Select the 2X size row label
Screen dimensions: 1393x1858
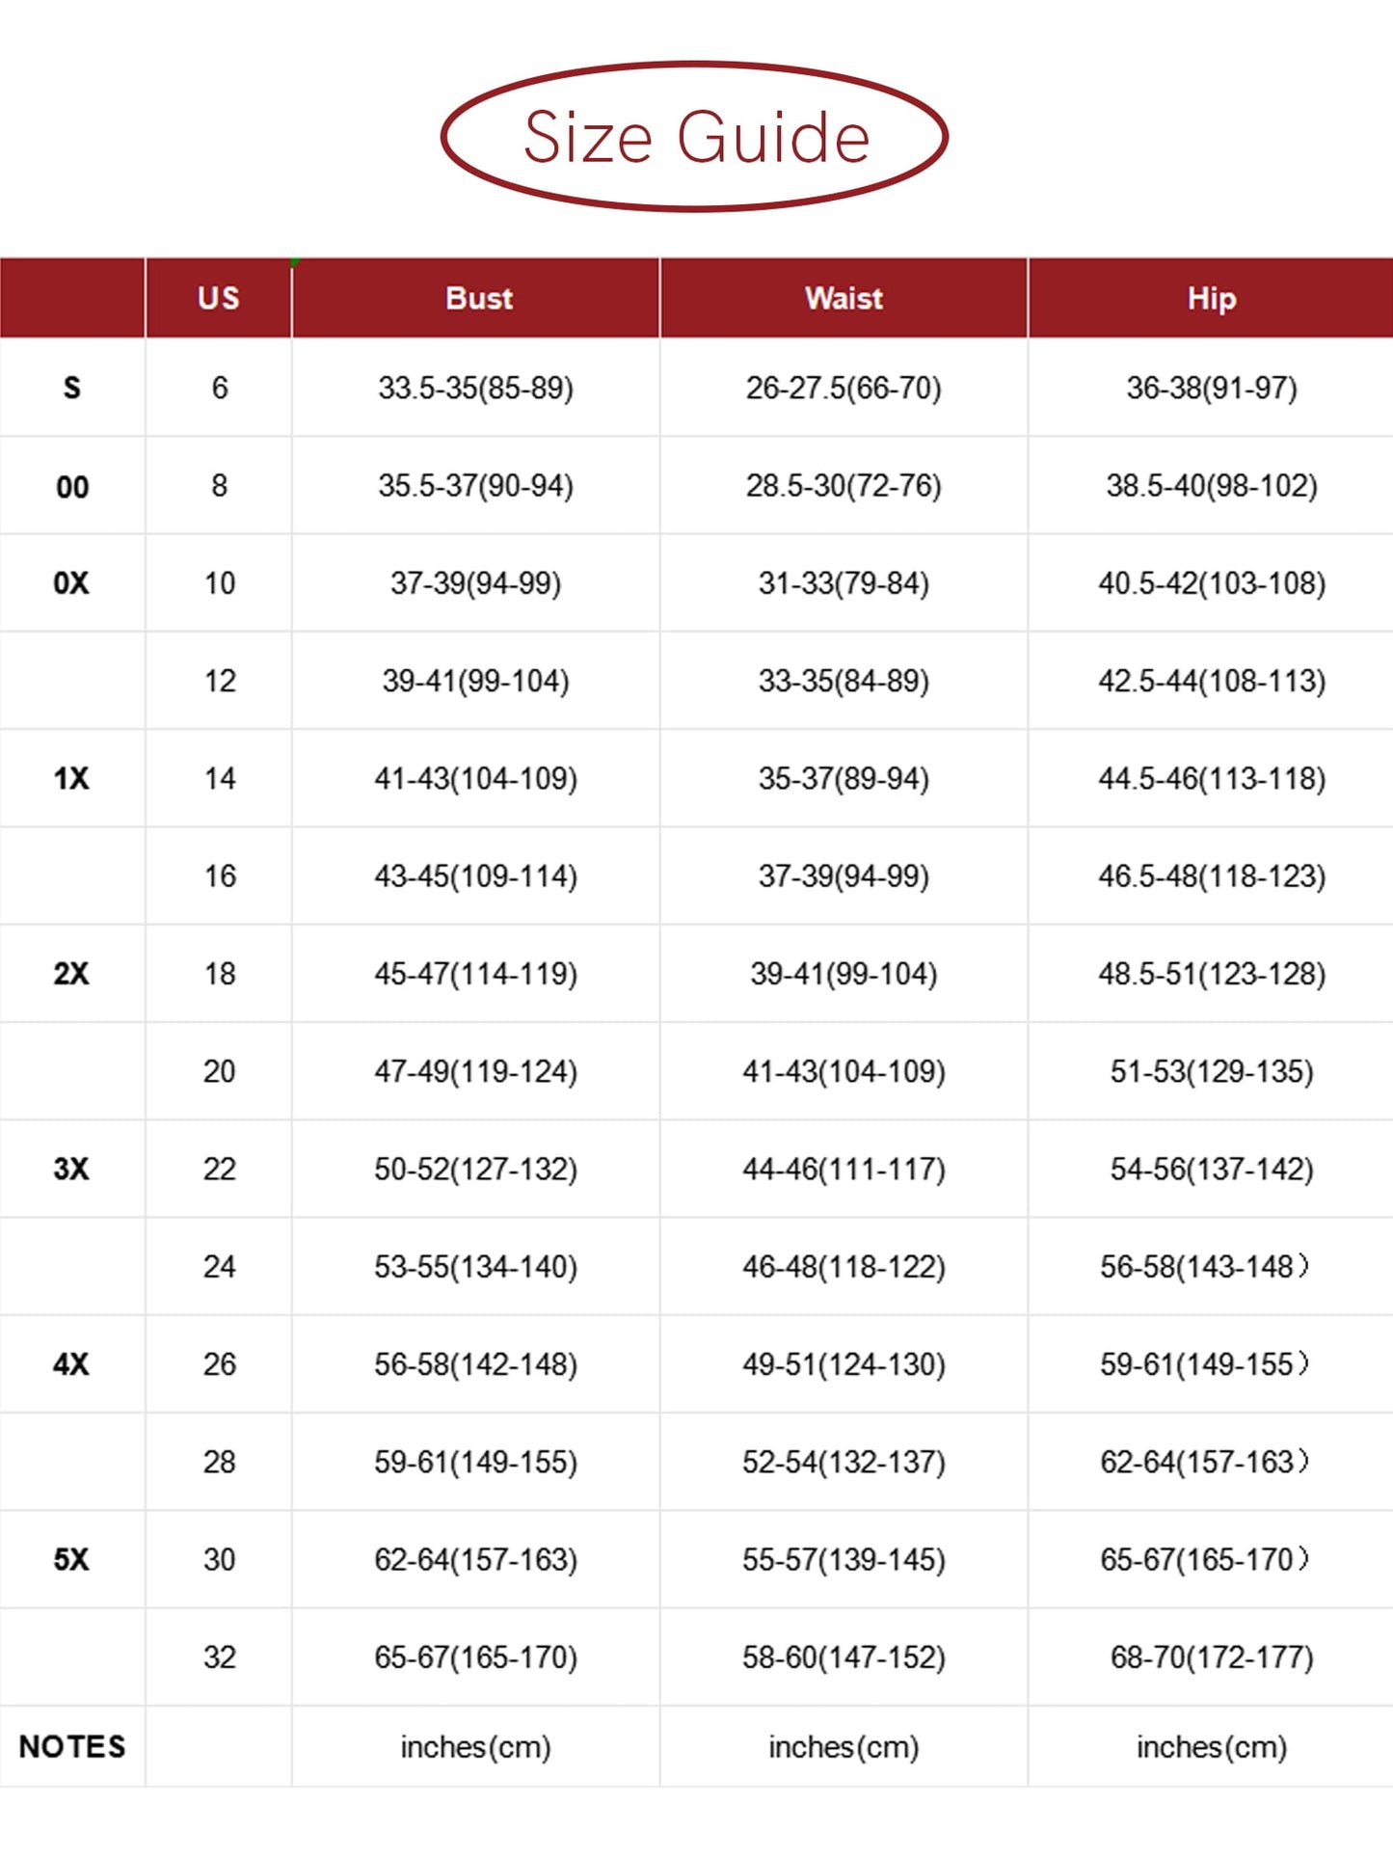[72, 974]
